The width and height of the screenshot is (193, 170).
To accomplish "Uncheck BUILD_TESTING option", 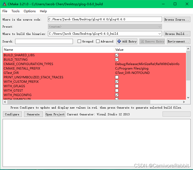I will 117,60.
